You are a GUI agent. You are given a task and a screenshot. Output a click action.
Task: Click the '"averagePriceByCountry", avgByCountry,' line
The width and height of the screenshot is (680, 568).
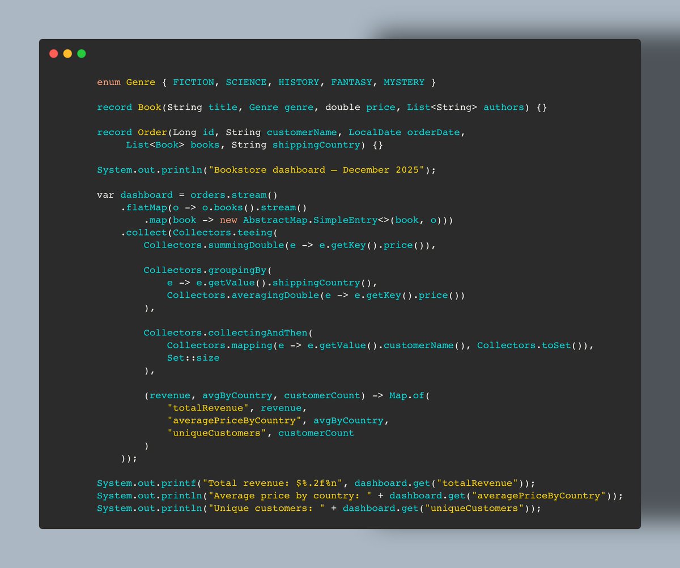pyautogui.click(x=278, y=420)
